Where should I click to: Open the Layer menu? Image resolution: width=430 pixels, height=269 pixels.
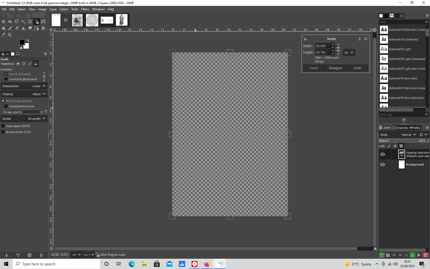click(x=53, y=9)
